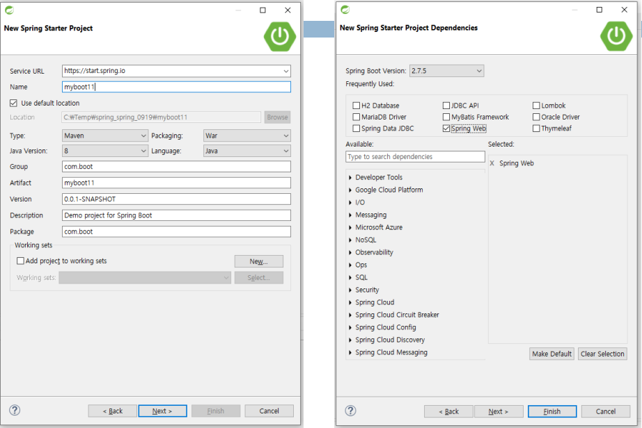Enable Add project to working sets
This screenshot has height=428, width=642.
click(x=20, y=261)
